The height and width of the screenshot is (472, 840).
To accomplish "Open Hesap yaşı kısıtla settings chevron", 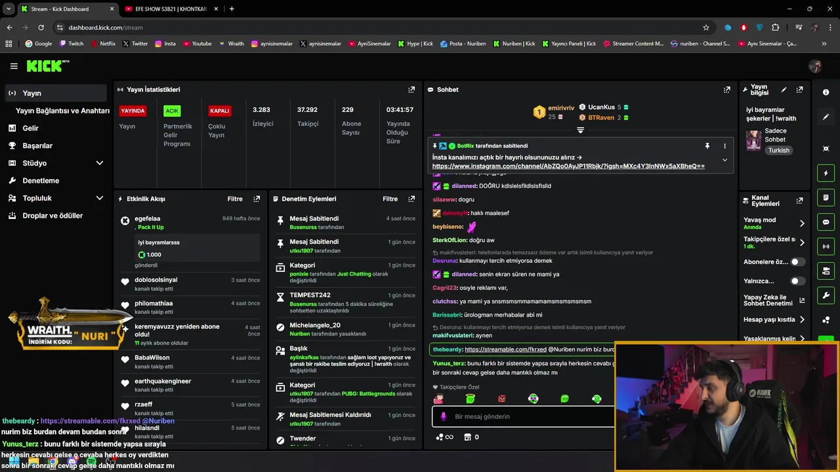I will click(x=802, y=320).
